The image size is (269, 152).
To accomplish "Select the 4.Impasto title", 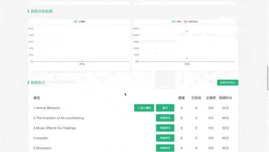I will coord(41,138).
